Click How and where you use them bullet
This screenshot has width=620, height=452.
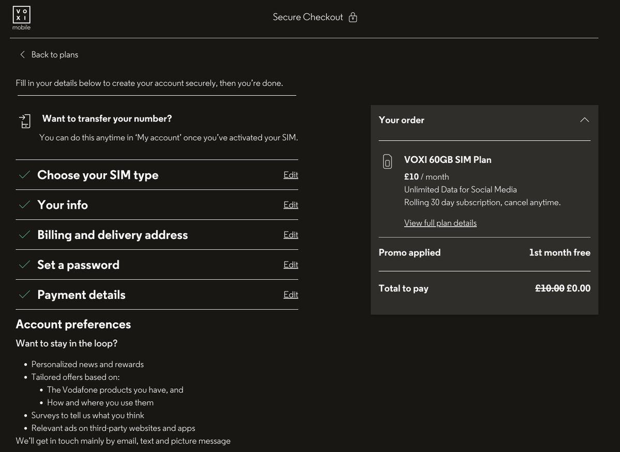point(100,402)
